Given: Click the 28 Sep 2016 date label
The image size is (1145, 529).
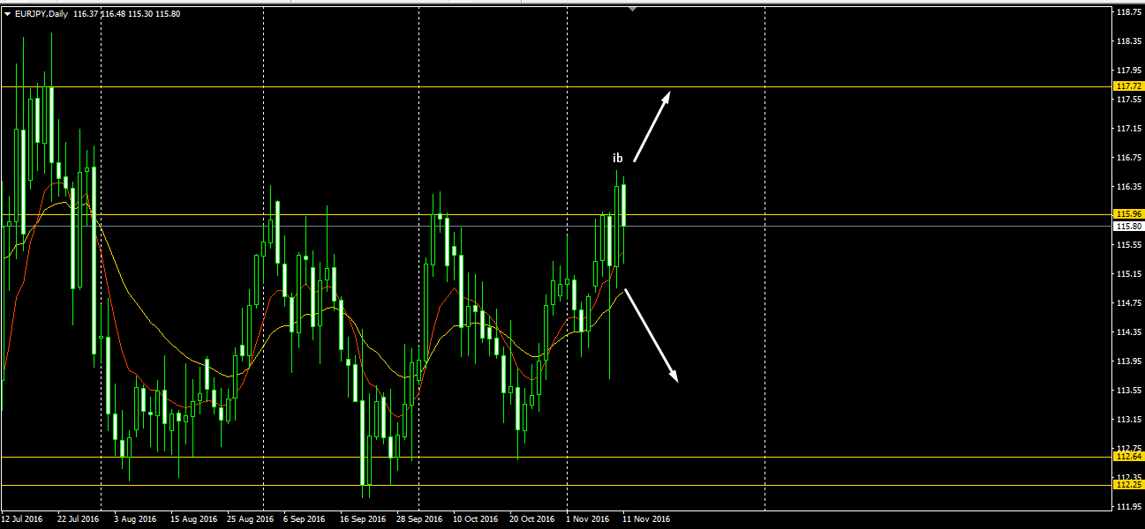Looking at the screenshot, I should [x=421, y=519].
